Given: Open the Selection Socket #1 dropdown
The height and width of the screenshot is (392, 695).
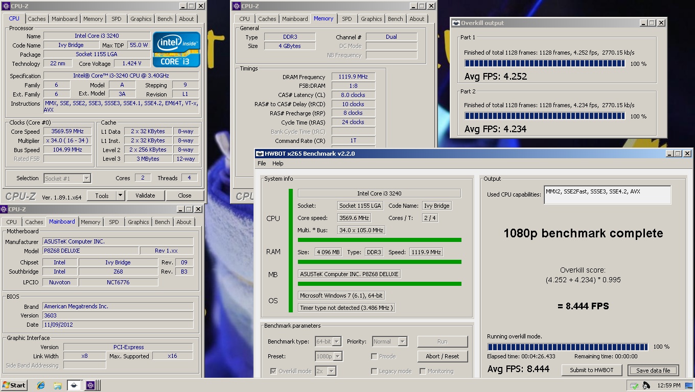Looking at the screenshot, I should [86, 178].
